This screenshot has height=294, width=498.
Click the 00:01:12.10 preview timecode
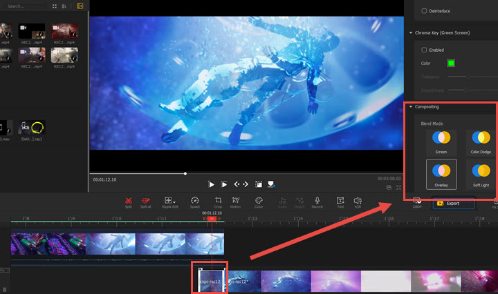(x=104, y=179)
